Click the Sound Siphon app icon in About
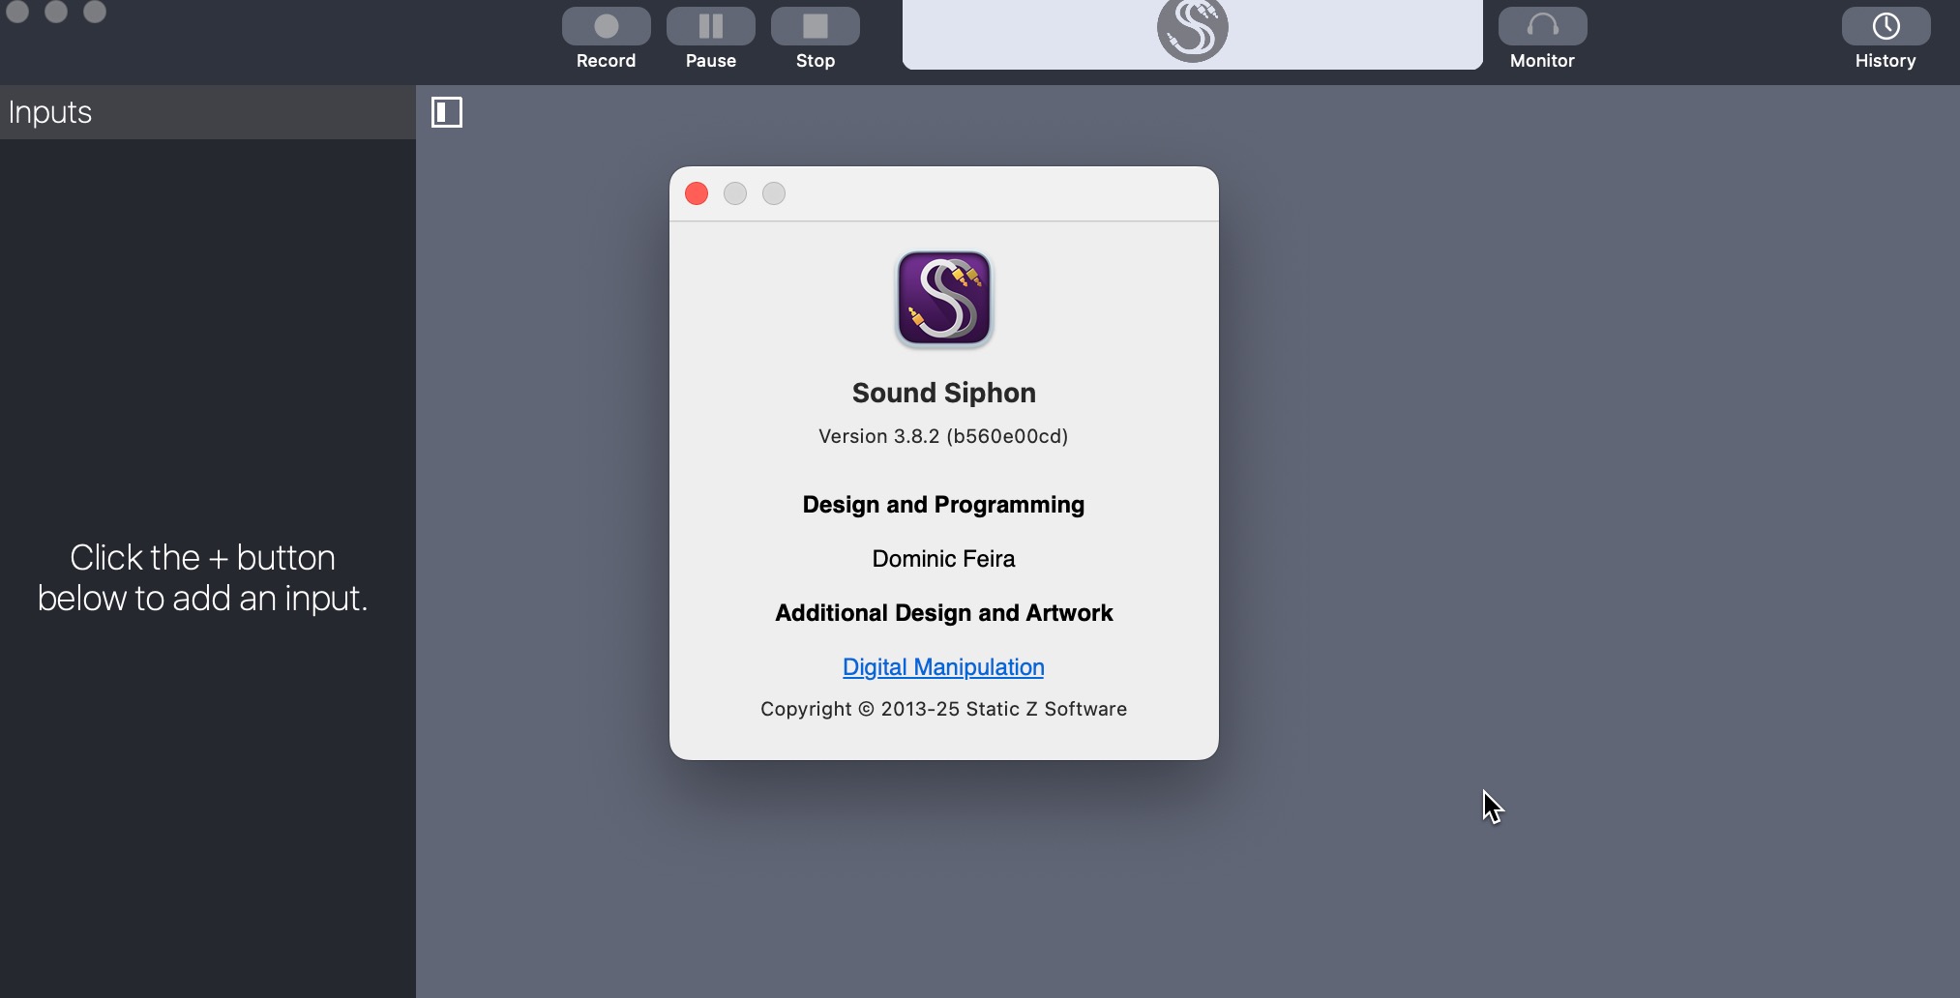This screenshot has width=1960, height=998. click(x=944, y=299)
